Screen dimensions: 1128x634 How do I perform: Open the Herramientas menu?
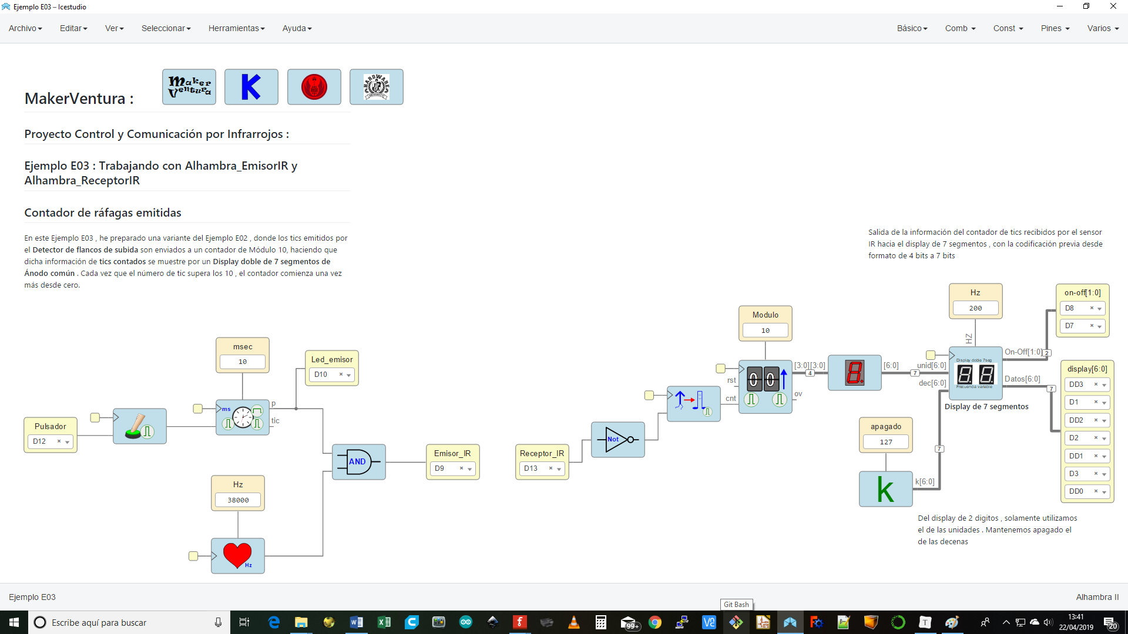click(x=236, y=28)
